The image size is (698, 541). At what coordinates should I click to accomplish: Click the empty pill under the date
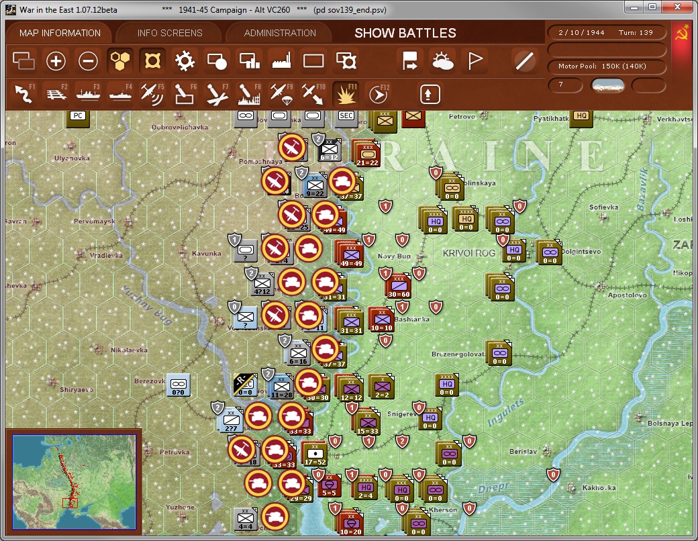[606, 49]
